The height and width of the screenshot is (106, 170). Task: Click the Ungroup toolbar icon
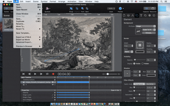click(77, 8)
